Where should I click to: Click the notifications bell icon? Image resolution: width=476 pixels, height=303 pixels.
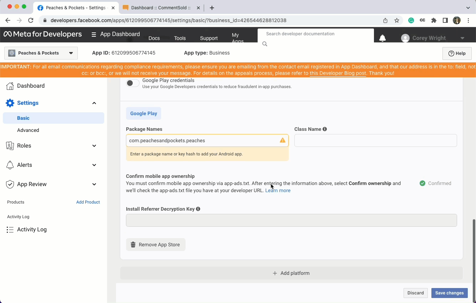point(382,38)
